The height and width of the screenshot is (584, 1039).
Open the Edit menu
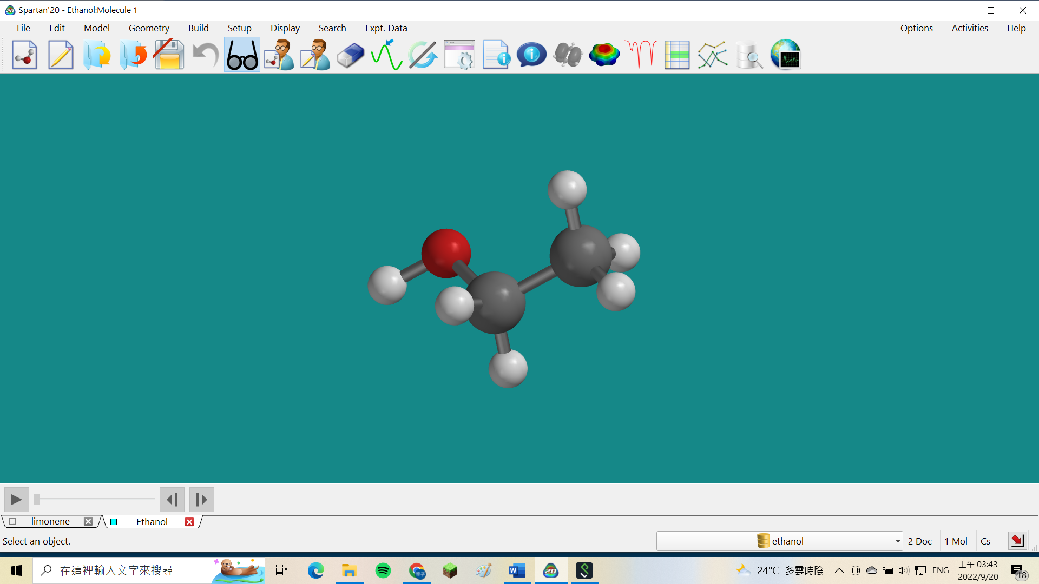point(57,28)
